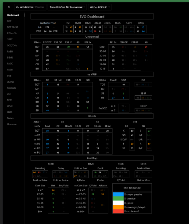189x224 pixels.
Task: Click the Unopened TOT 4B value 17
Action: tap(78, 47)
